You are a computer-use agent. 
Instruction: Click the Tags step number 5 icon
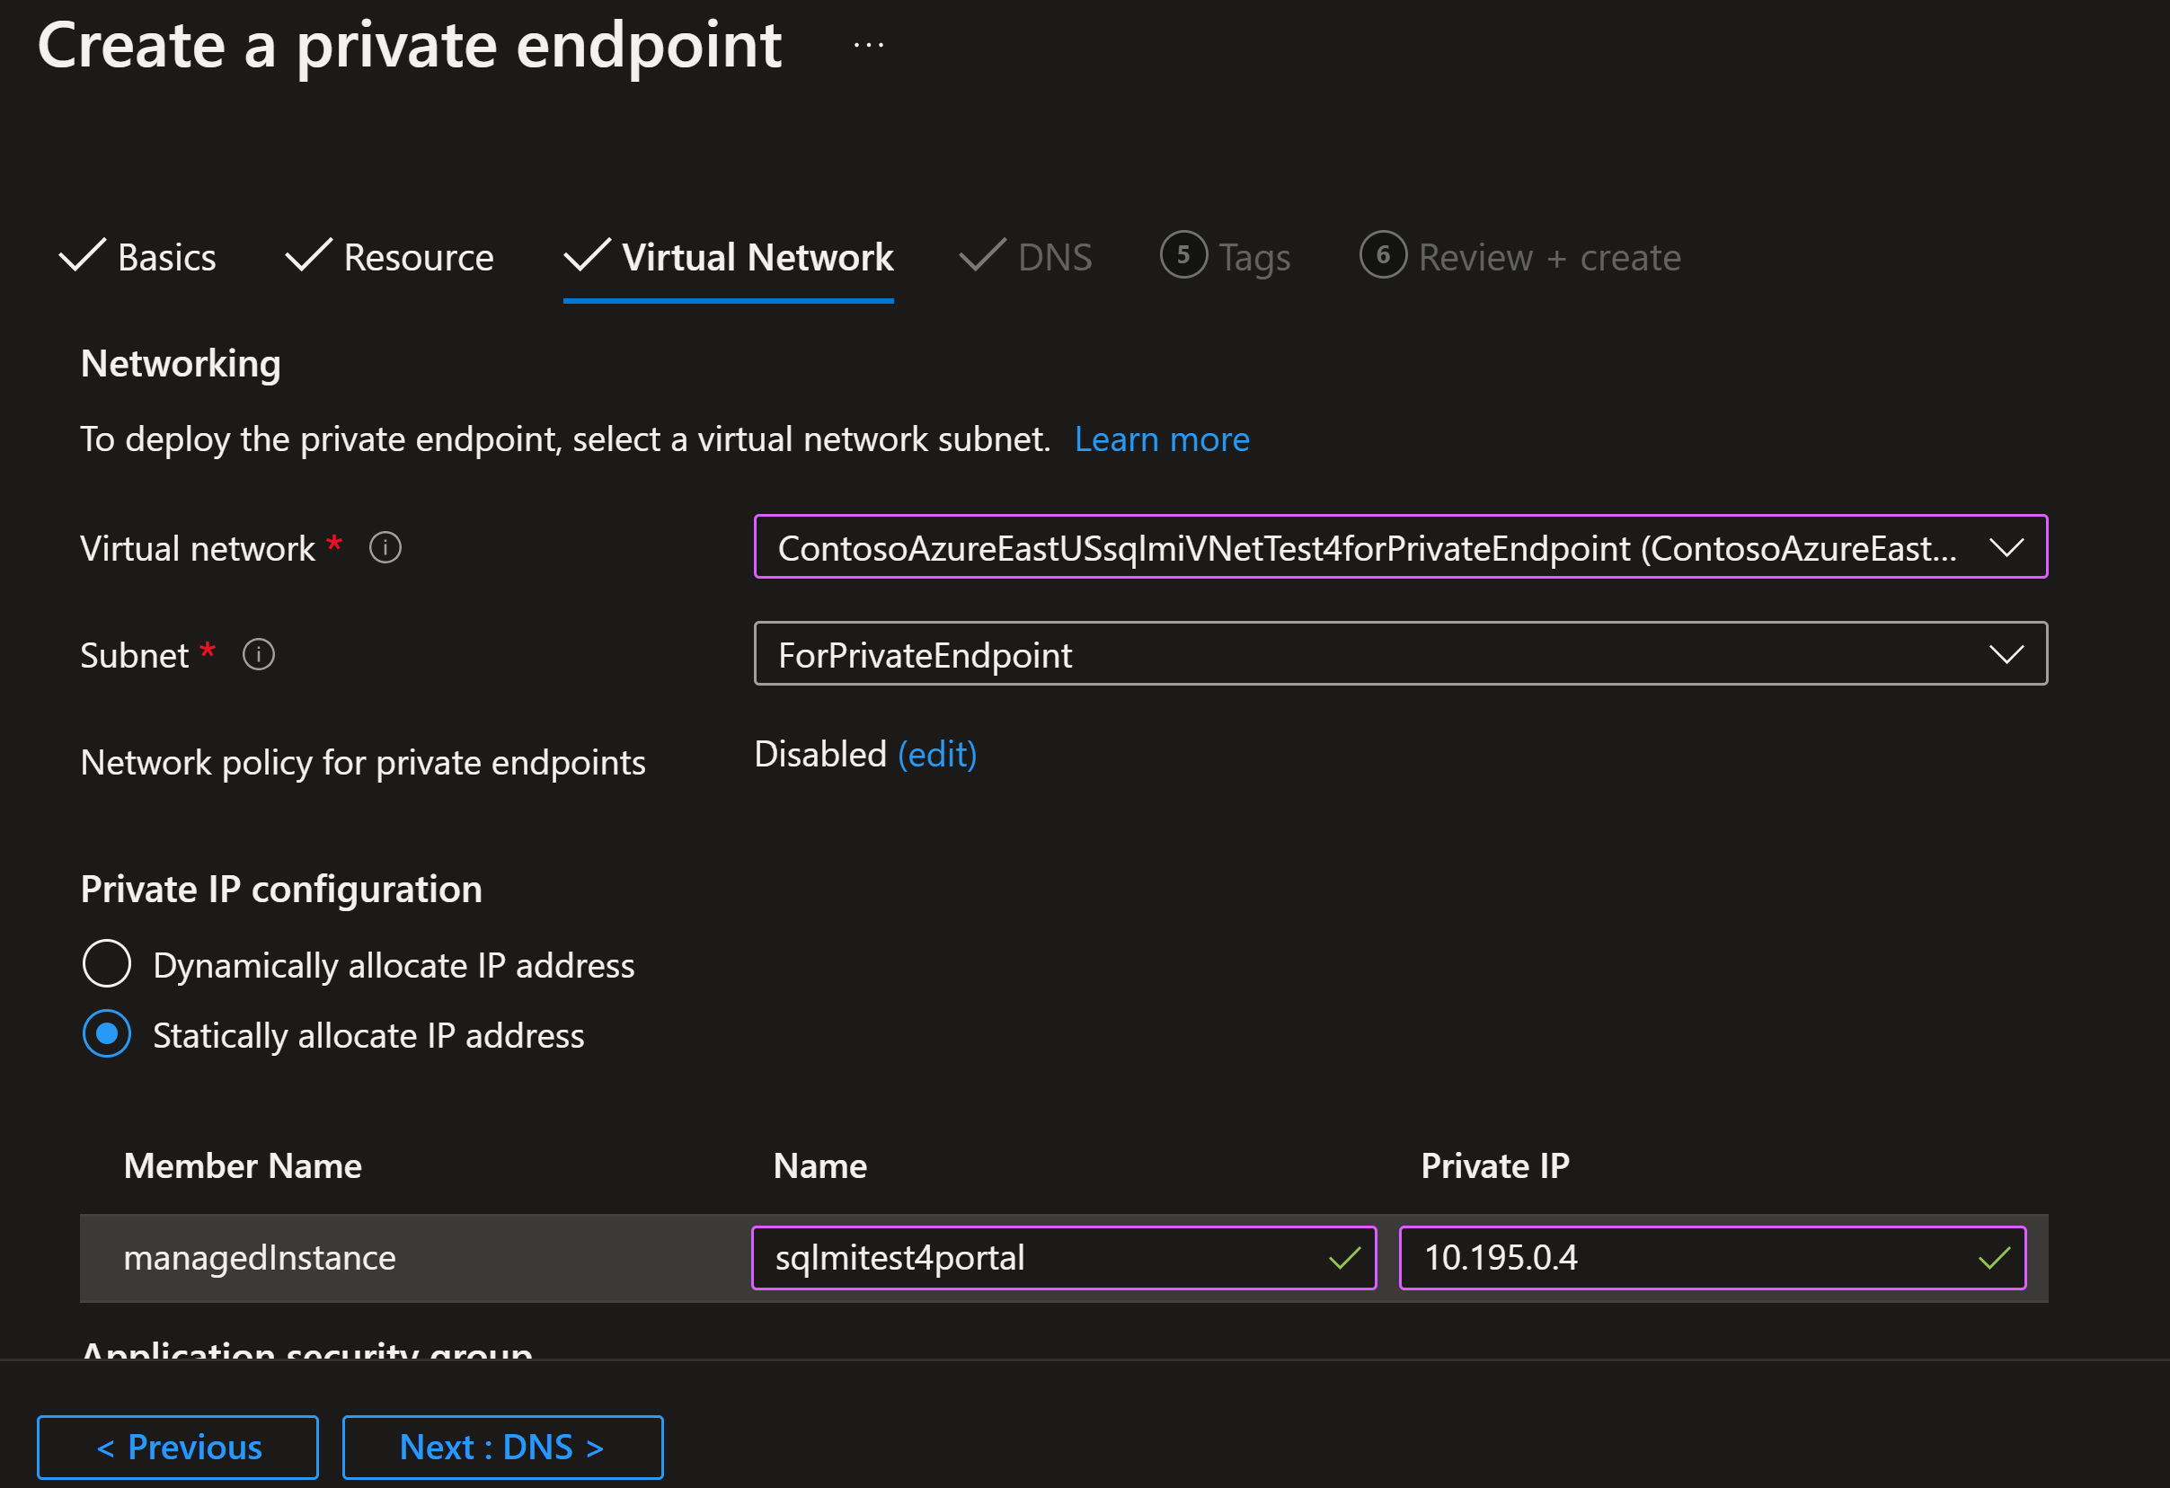click(1183, 255)
